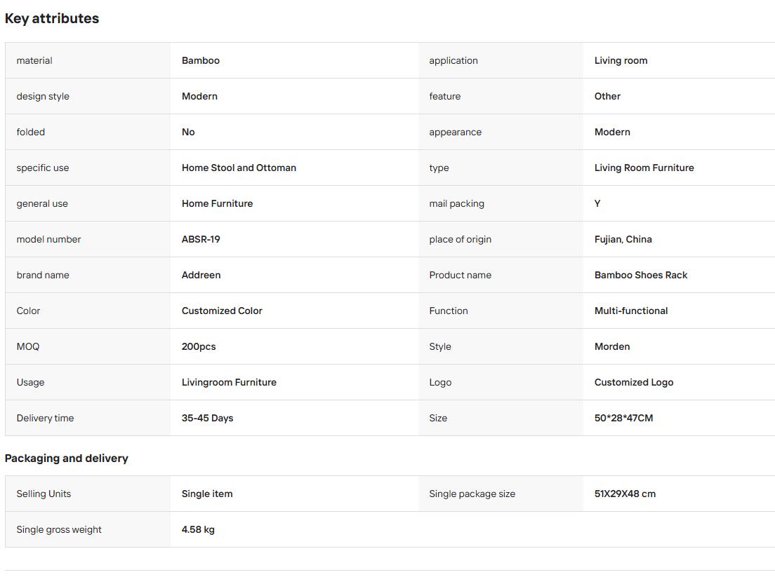Select the 200pcs MOQ value
Image resolution: width=775 pixels, height=577 pixels.
tap(199, 346)
